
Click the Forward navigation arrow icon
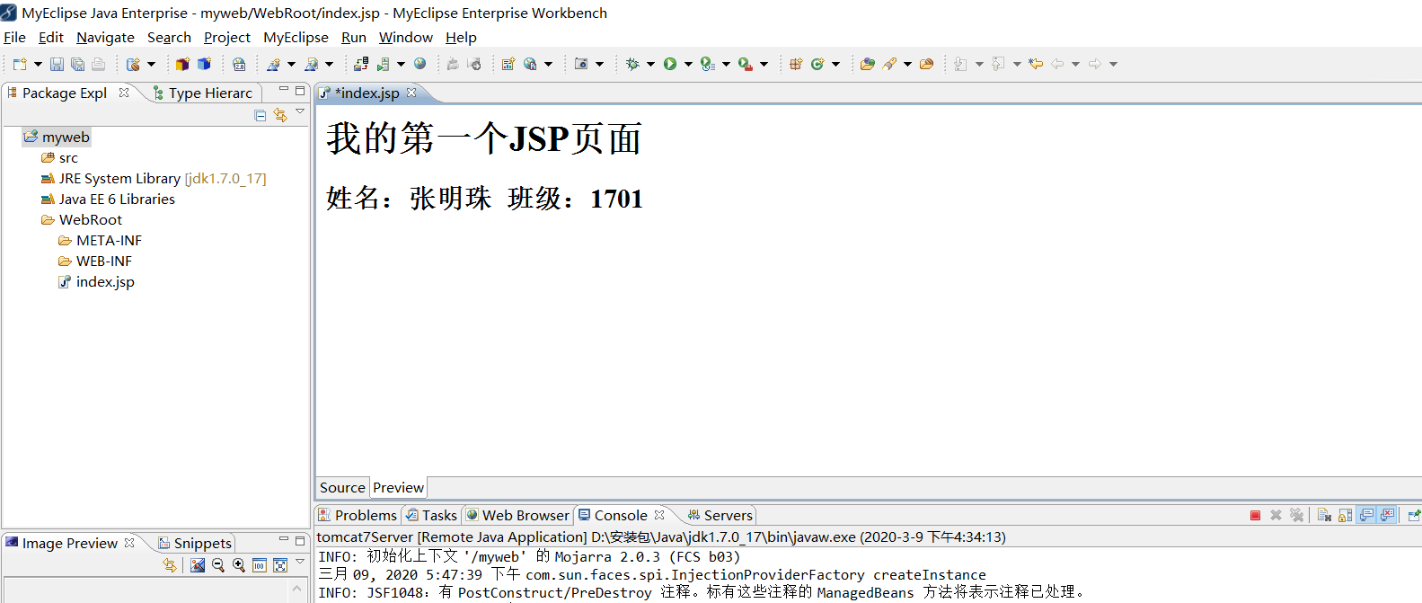(x=1095, y=64)
